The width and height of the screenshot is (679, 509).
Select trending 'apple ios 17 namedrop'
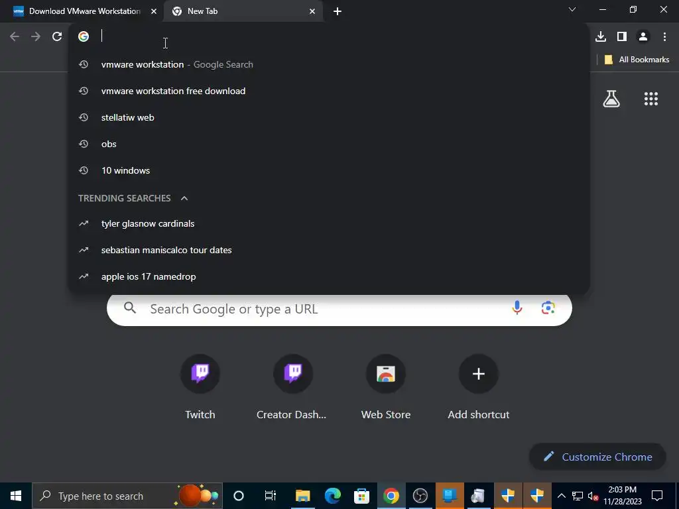tap(329, 276)
